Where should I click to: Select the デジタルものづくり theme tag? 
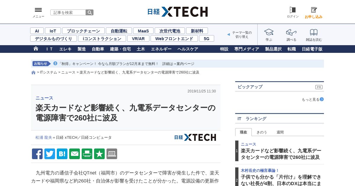click(x=54, y=38)
